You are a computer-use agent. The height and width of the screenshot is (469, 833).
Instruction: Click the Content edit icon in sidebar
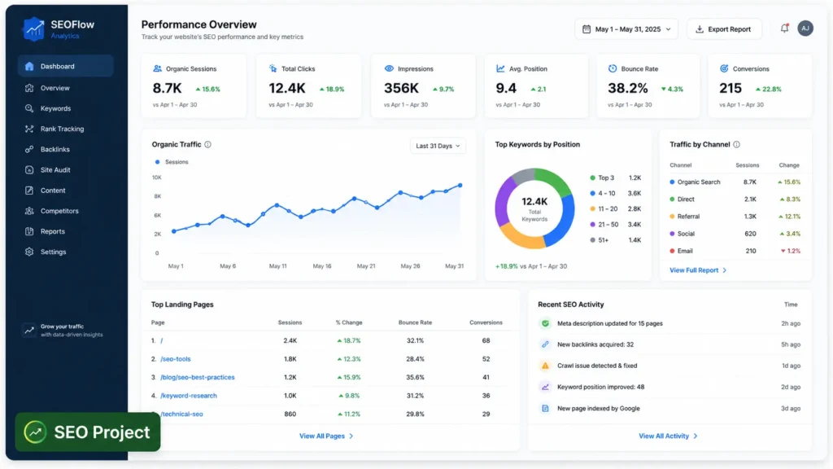point(29,191)
